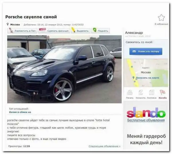Click the Изменить edit icon
Screen dimensions: 172x154
140,93
